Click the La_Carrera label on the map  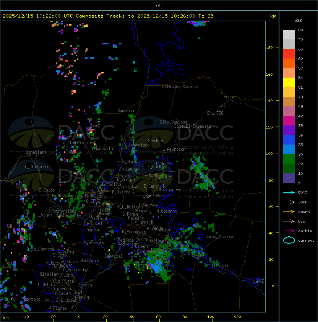point(43,249)
